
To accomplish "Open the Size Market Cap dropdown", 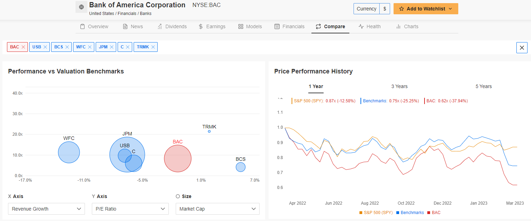I will pyautogui.click(x=217, y=209).
